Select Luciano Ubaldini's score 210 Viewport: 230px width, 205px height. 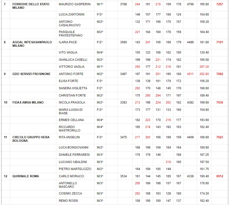pyautogui.click(x=168, y=162)
